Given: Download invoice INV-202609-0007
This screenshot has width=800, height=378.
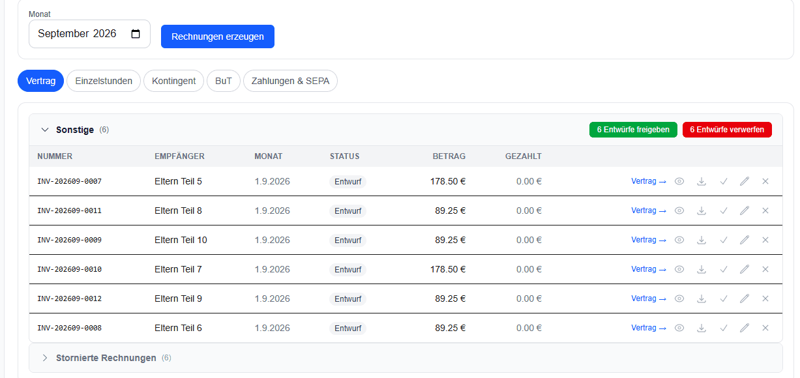Looking at the screenshot, I should coord(702,181).
